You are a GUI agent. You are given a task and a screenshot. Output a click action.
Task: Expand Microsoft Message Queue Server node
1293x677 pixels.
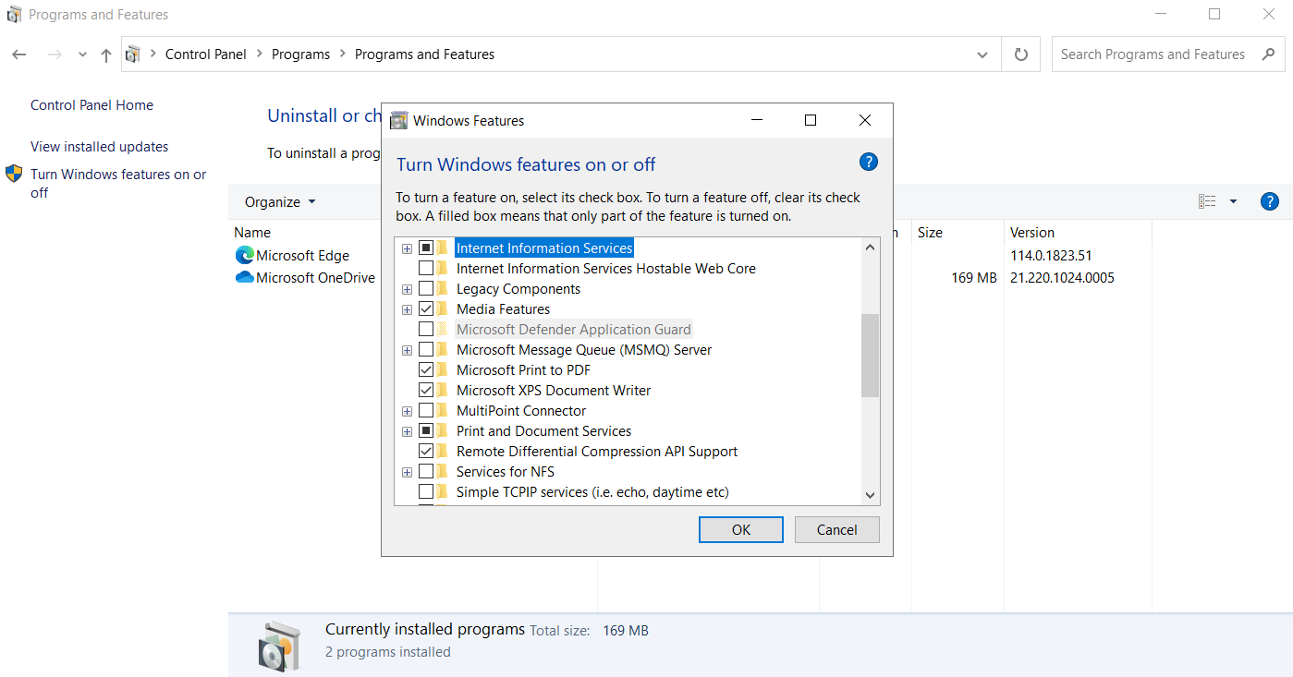tap(407, 350)
